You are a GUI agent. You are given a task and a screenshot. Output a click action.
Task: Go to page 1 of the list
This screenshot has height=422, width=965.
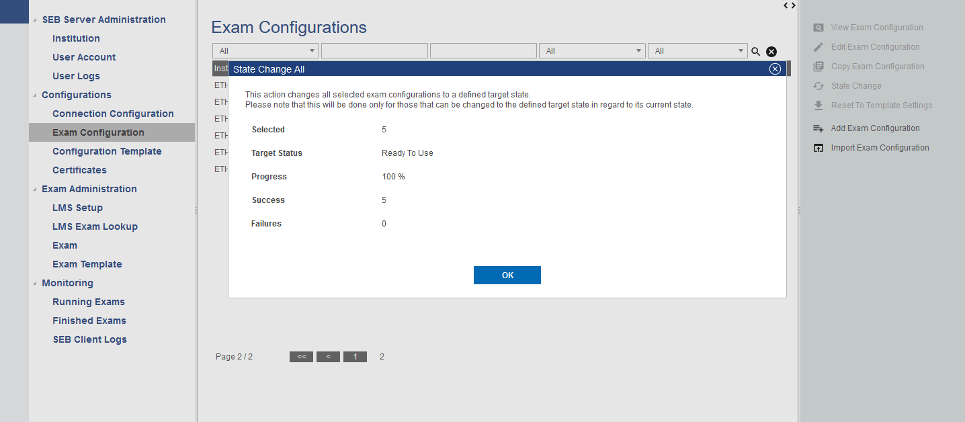pyautogui.click(x=355, y=357)
